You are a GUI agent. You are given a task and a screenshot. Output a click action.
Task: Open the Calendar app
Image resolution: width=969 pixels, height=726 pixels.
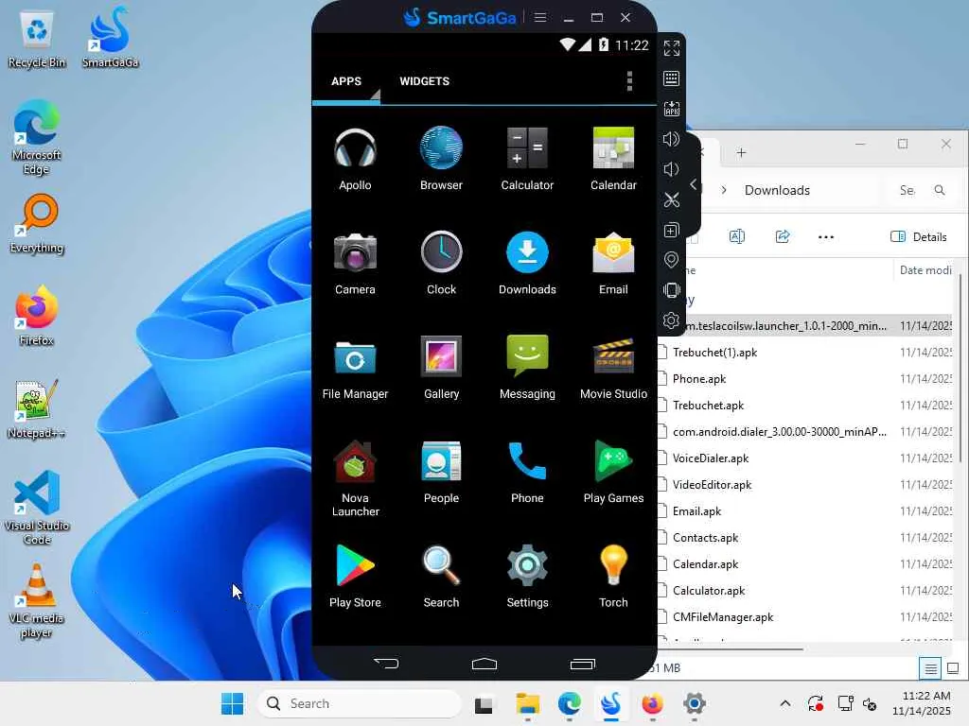pyautogui.click(x=613, y=159)
